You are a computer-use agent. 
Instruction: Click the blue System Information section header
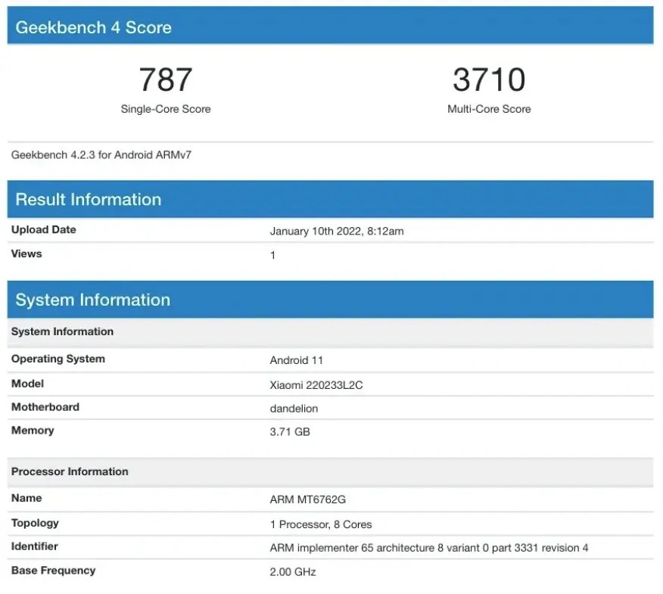click(330, 300)
